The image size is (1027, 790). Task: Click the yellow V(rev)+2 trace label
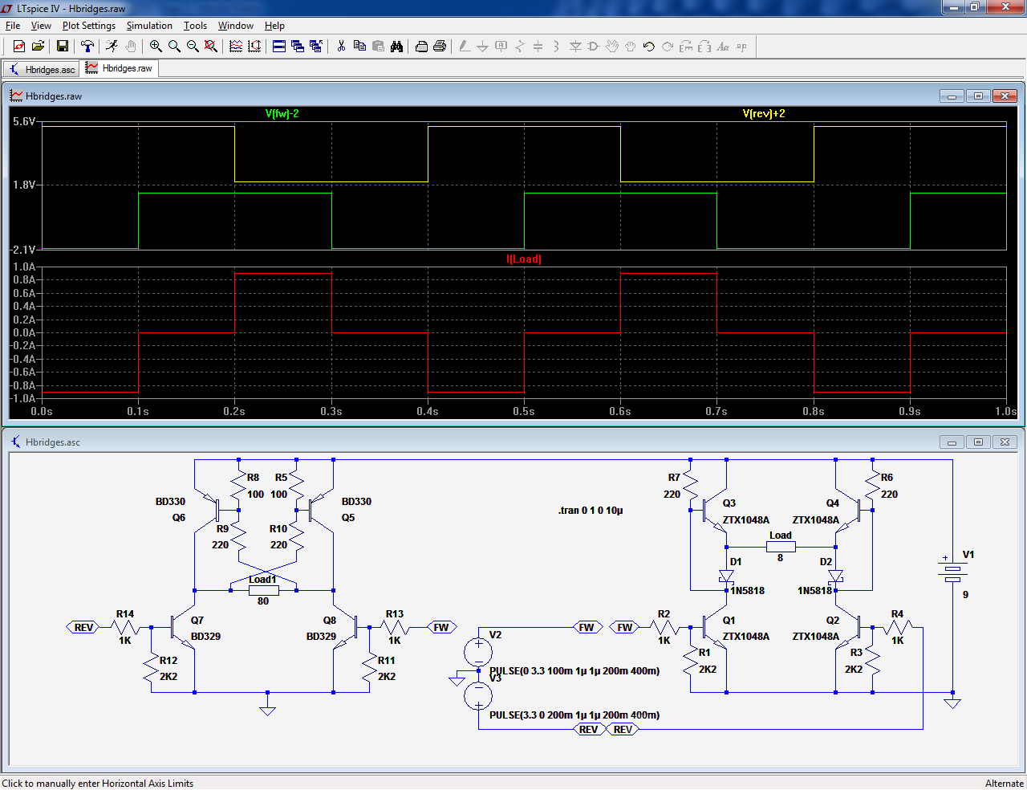pos(764,114)
